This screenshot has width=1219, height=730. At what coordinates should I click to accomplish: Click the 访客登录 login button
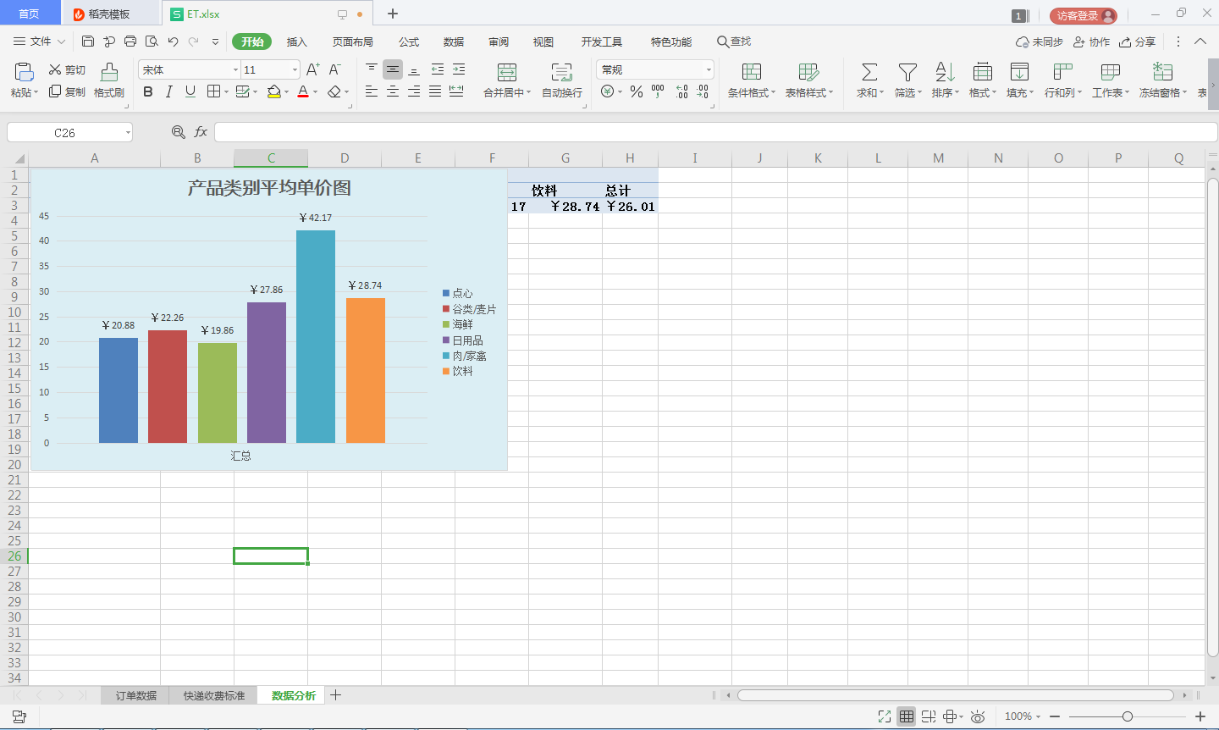coord(1084,15)
